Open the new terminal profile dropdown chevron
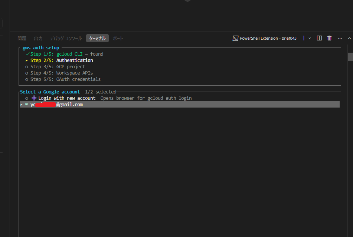The height and width of the screenshot is (237, 353). tap(310, 38)
